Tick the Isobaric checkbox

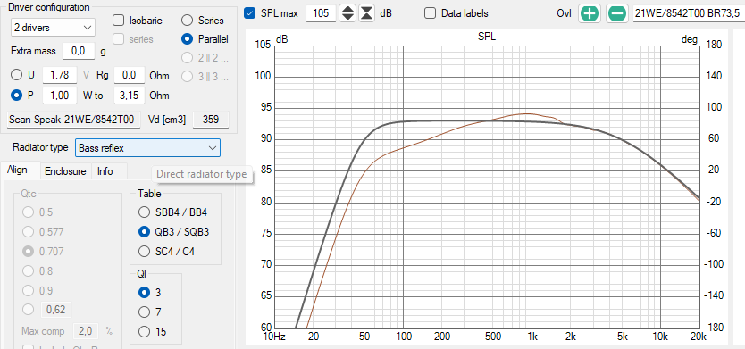click(118, 21)
